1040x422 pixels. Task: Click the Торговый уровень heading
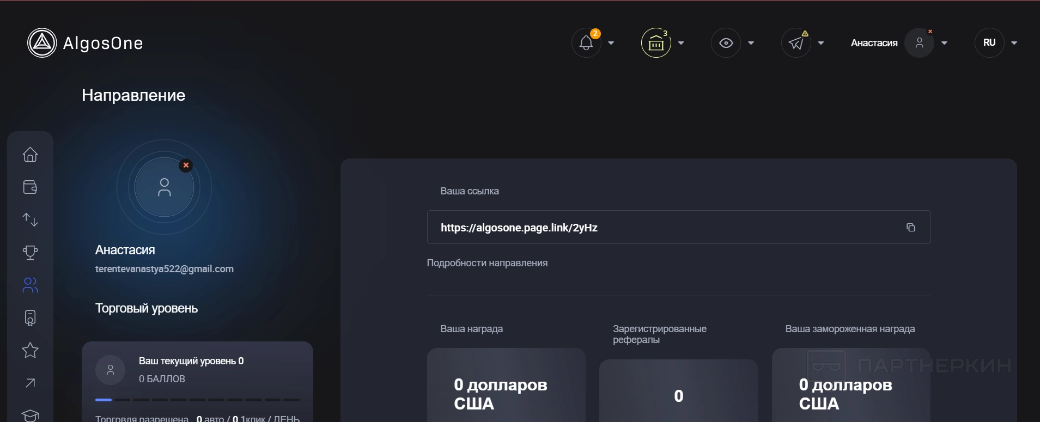point(147,308)
